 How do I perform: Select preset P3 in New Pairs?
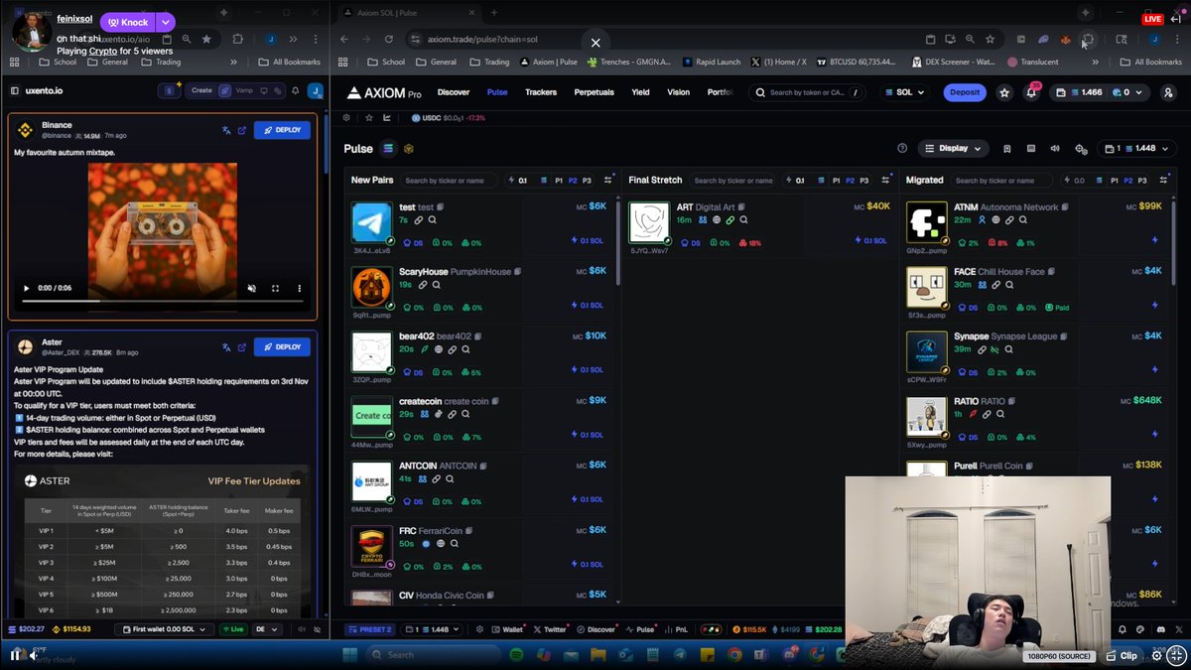[x=588, y=181]
